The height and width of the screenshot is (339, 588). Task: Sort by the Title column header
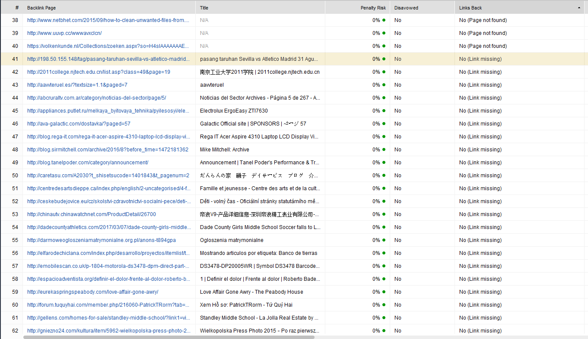tap(260, 8)
